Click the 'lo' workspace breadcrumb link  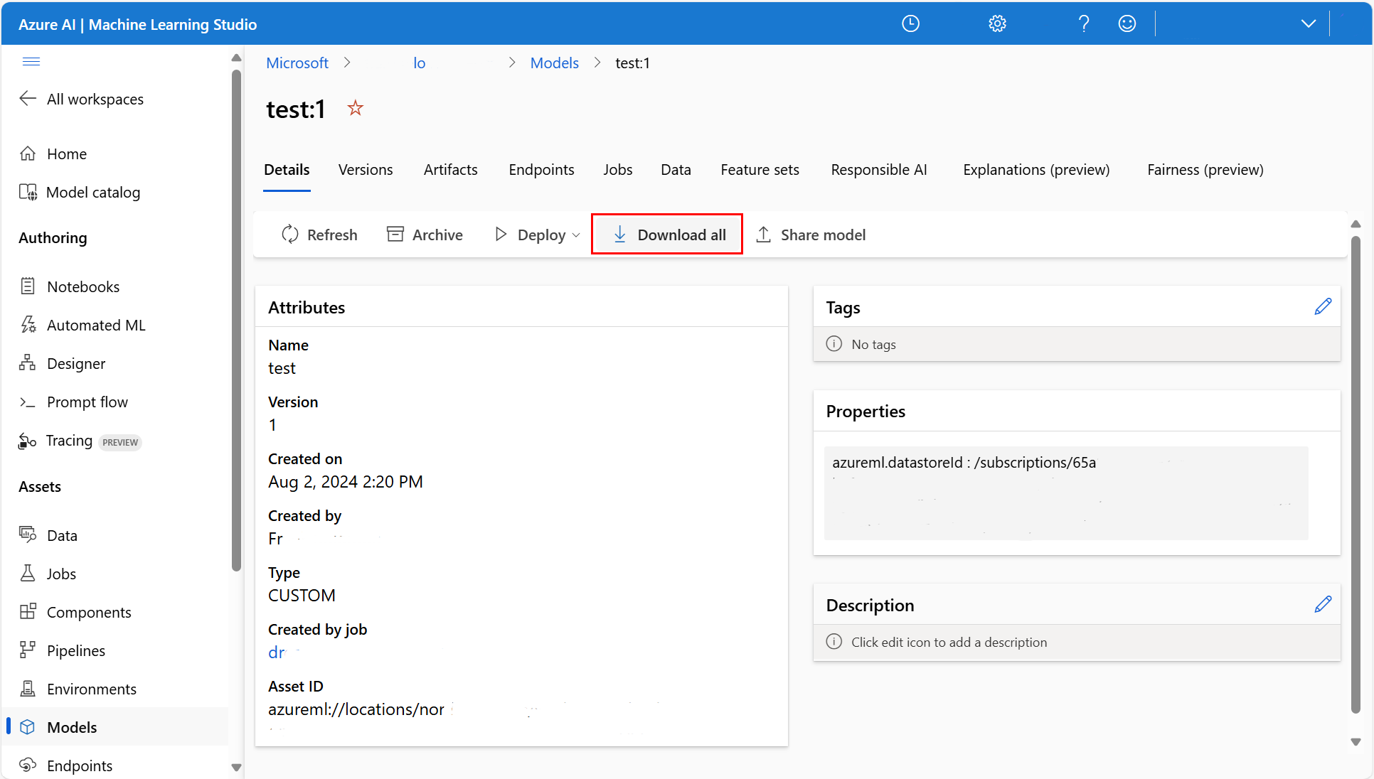[419, 63]
